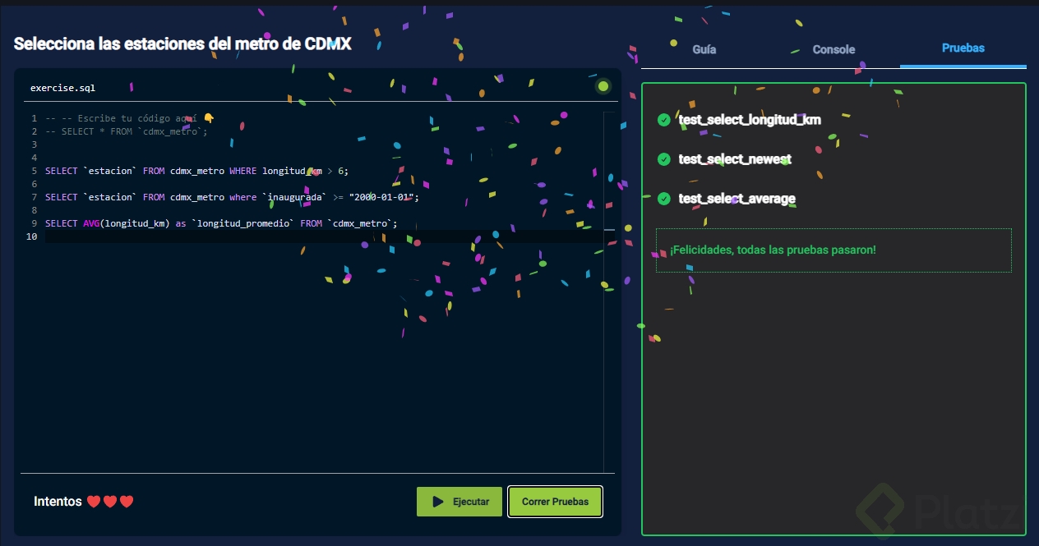Select the test_select_average result
This screenshot has width=1039, height=546.
(737, 199)
